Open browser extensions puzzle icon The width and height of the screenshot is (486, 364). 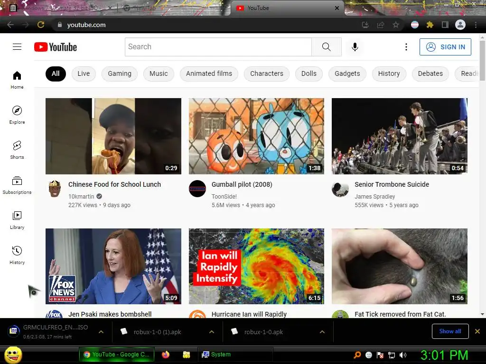[430, 25]
